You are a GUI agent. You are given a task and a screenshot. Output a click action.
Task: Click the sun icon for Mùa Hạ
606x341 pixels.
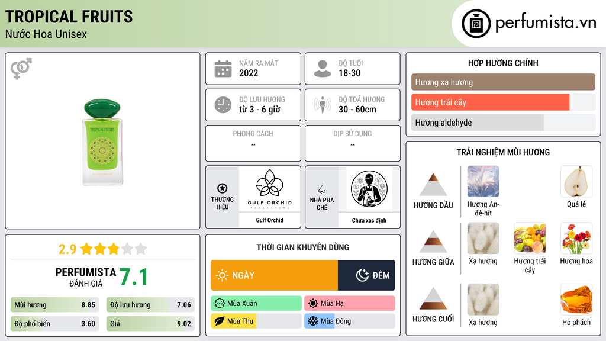click(313, 304)
